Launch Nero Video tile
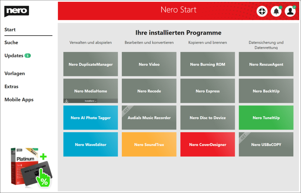 149,64
